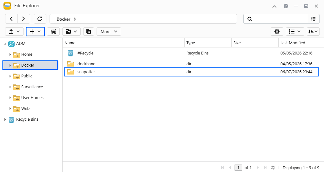Select the Home shared folder
Viewport: 324px width, 172px height.
pyautogui.click(x=27, y=54)
